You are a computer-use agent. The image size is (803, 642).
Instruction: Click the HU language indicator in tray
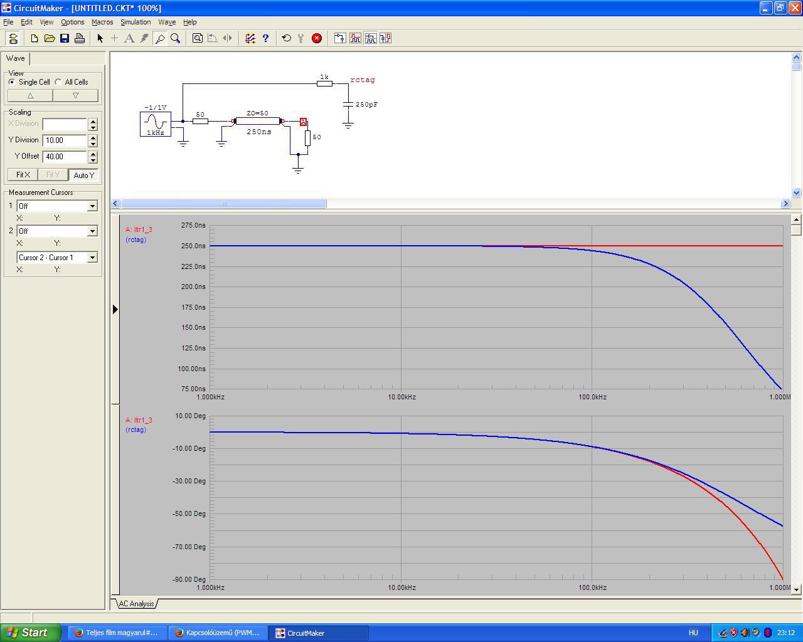pyautogui.click(x=693, y=633)
